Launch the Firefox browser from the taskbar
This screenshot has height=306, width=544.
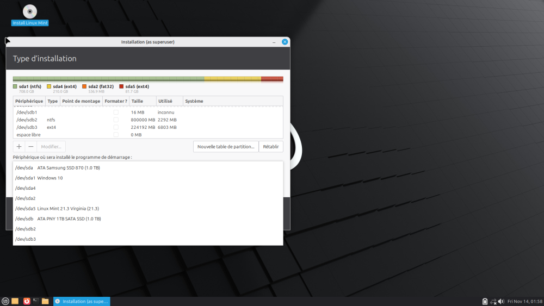(x=26, y=301)
